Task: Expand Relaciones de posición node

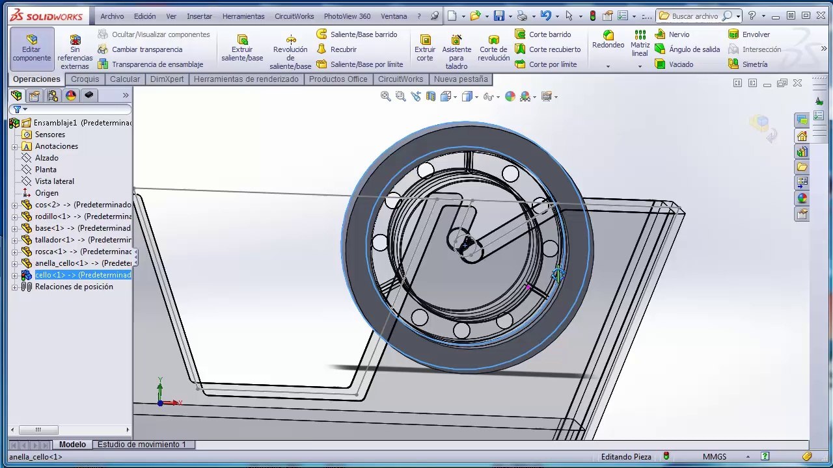Action: point(15,287)
